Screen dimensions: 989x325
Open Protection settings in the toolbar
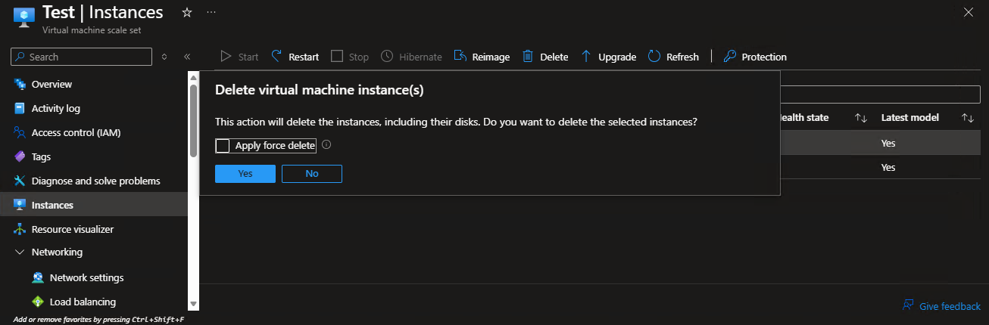755,57
